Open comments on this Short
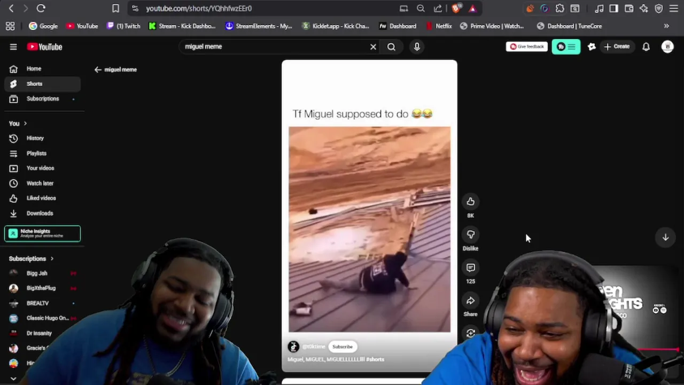The image size is (684, 385). [470, 267]
